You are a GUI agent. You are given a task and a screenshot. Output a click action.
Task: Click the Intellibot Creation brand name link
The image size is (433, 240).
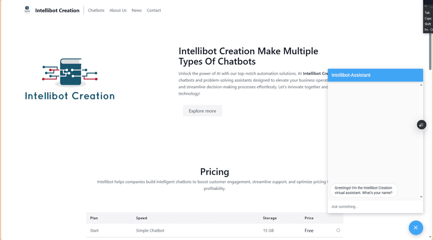58,10
